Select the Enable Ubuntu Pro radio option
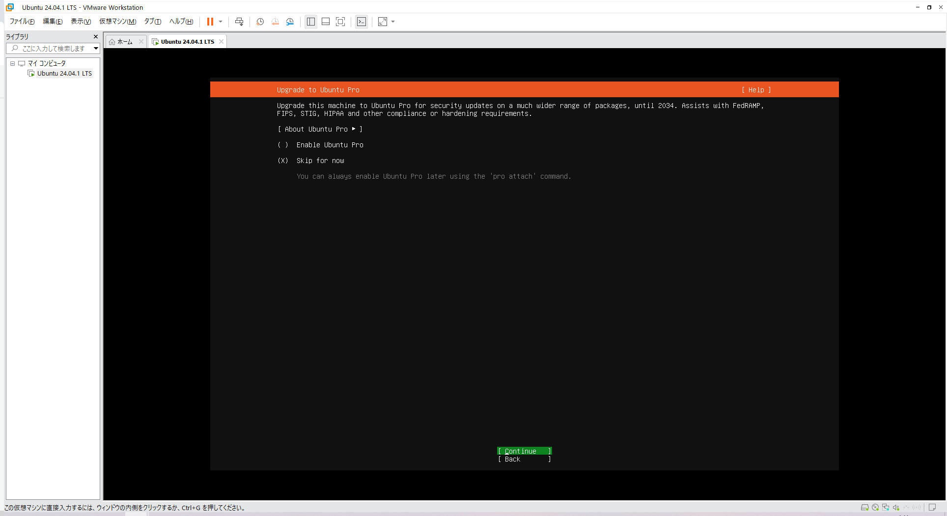This screenshot has height=516, width=947. click(x=320, y=145)
